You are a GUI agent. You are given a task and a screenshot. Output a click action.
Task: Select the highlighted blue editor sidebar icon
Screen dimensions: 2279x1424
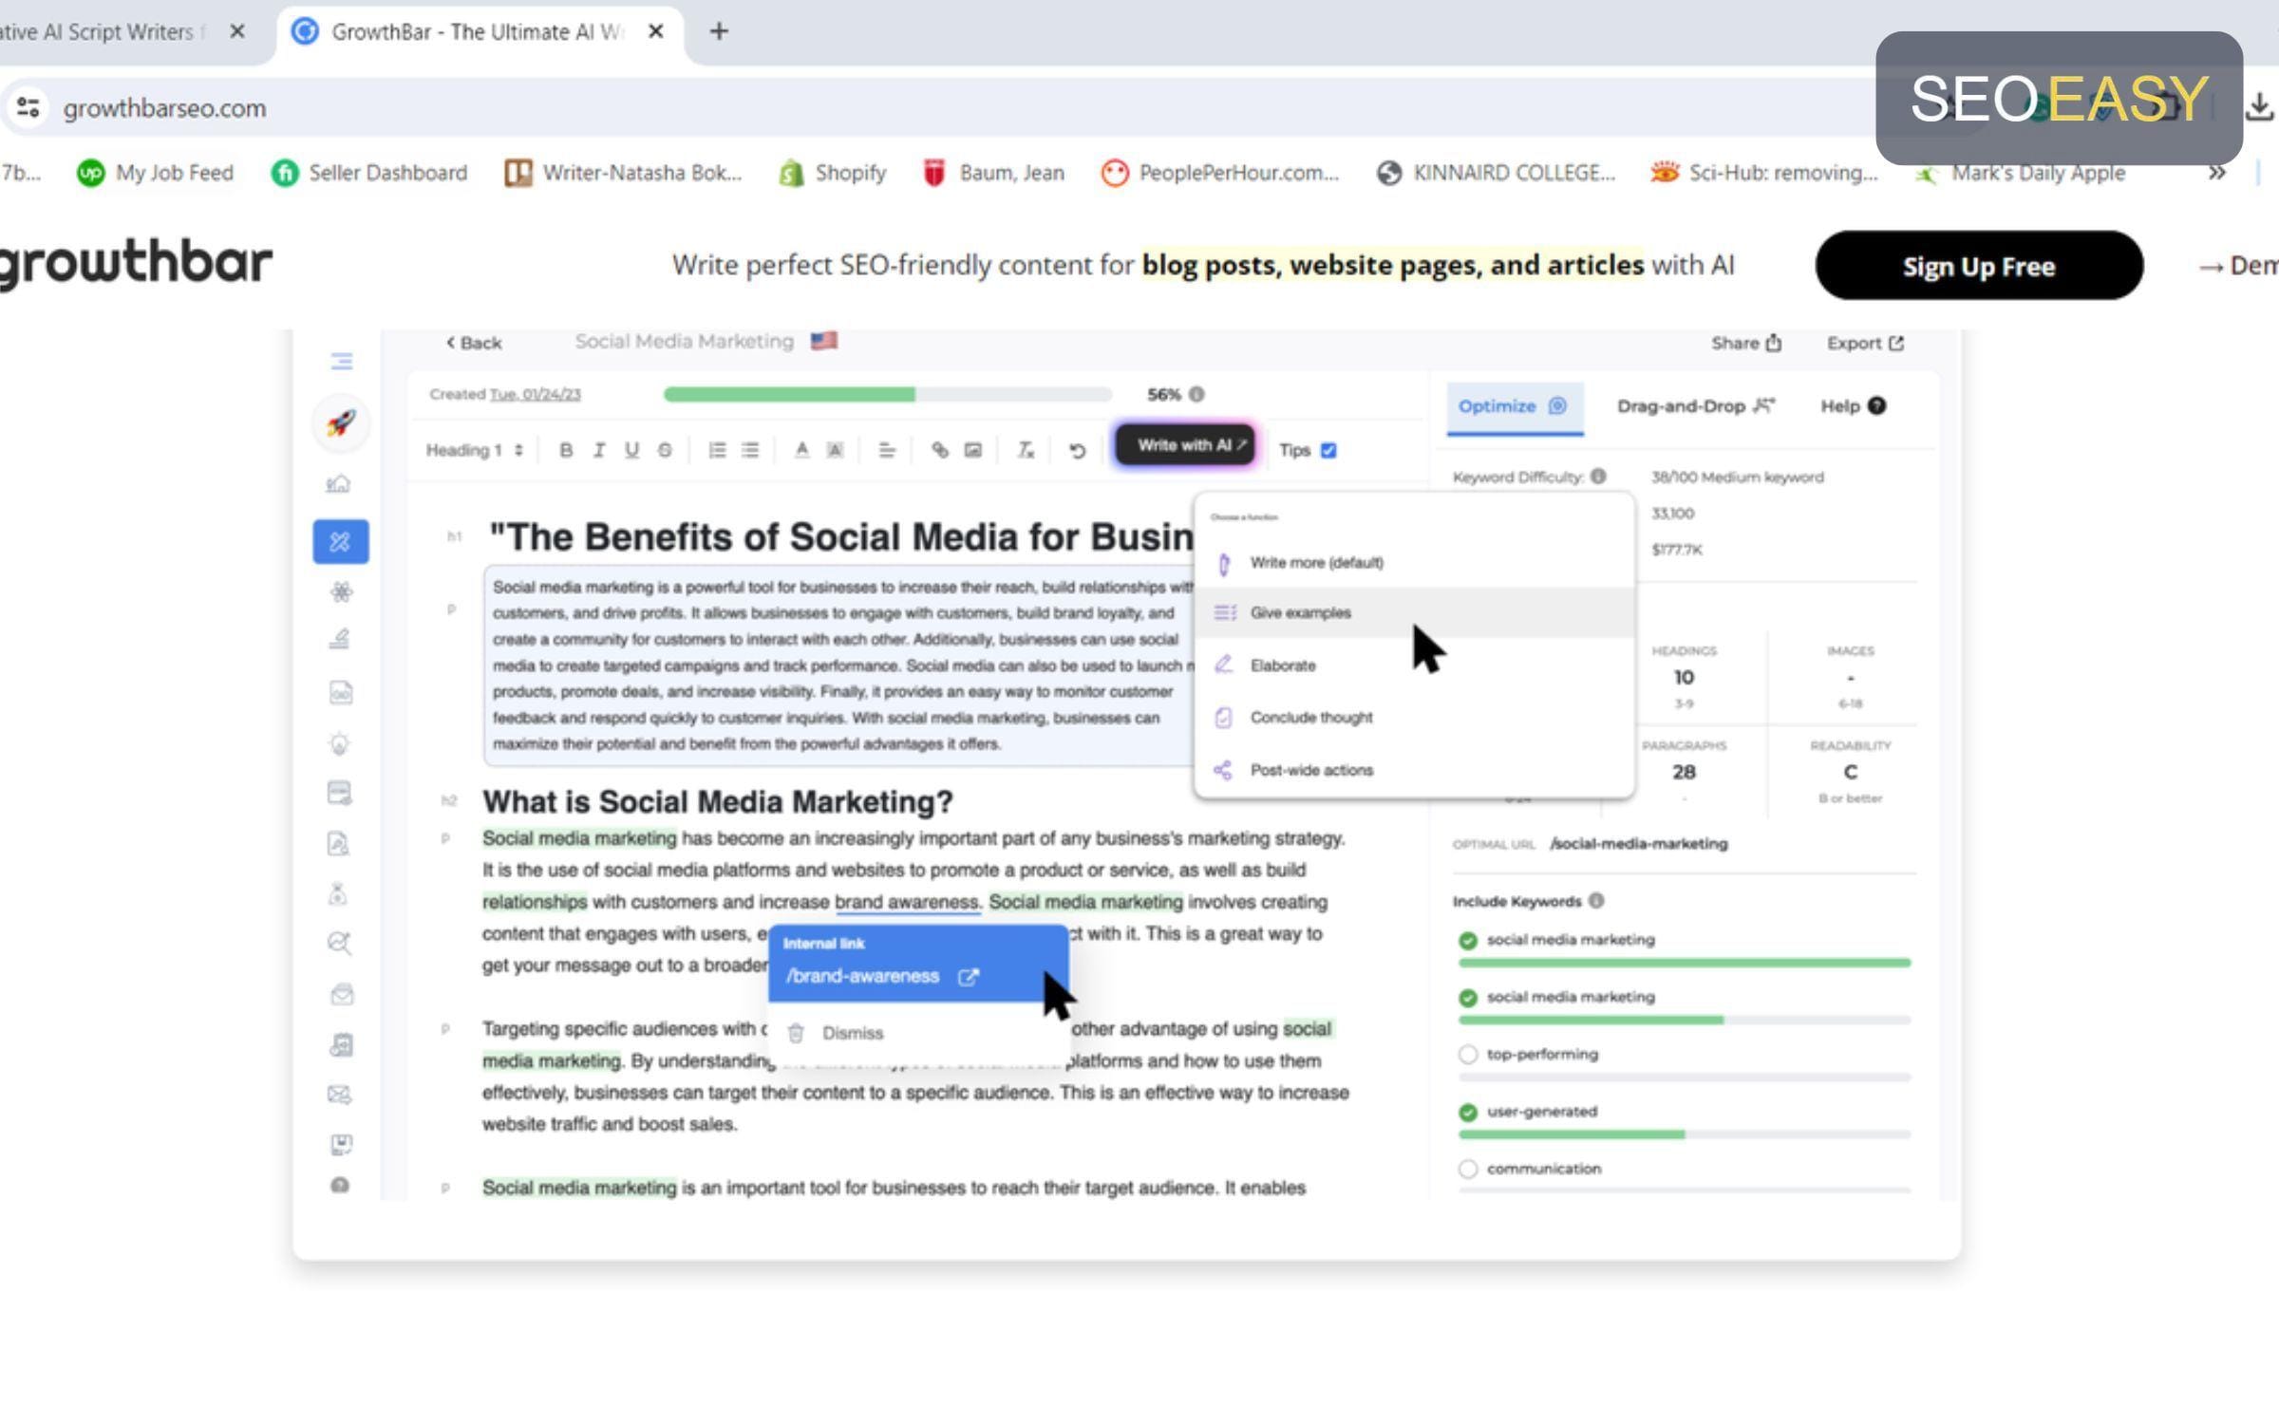(341, 541)
